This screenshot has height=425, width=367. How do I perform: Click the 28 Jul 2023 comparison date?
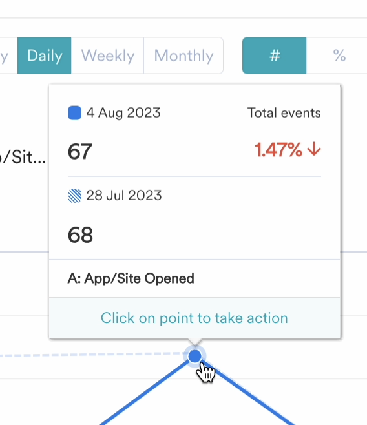124,196
